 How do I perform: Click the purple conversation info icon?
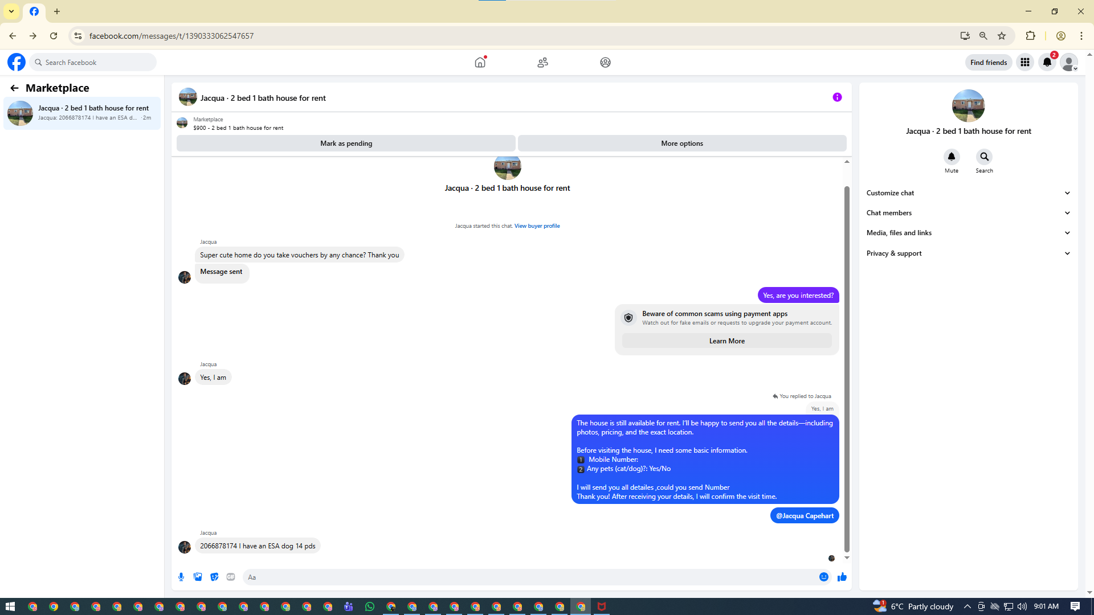point(837,97)
